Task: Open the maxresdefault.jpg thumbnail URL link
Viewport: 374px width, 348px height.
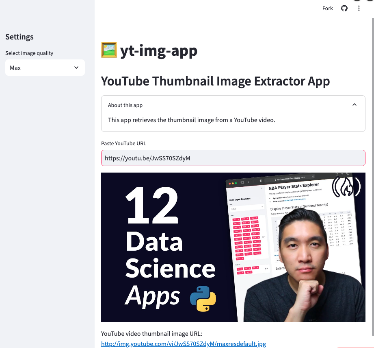Action: [x=184, y=344]
